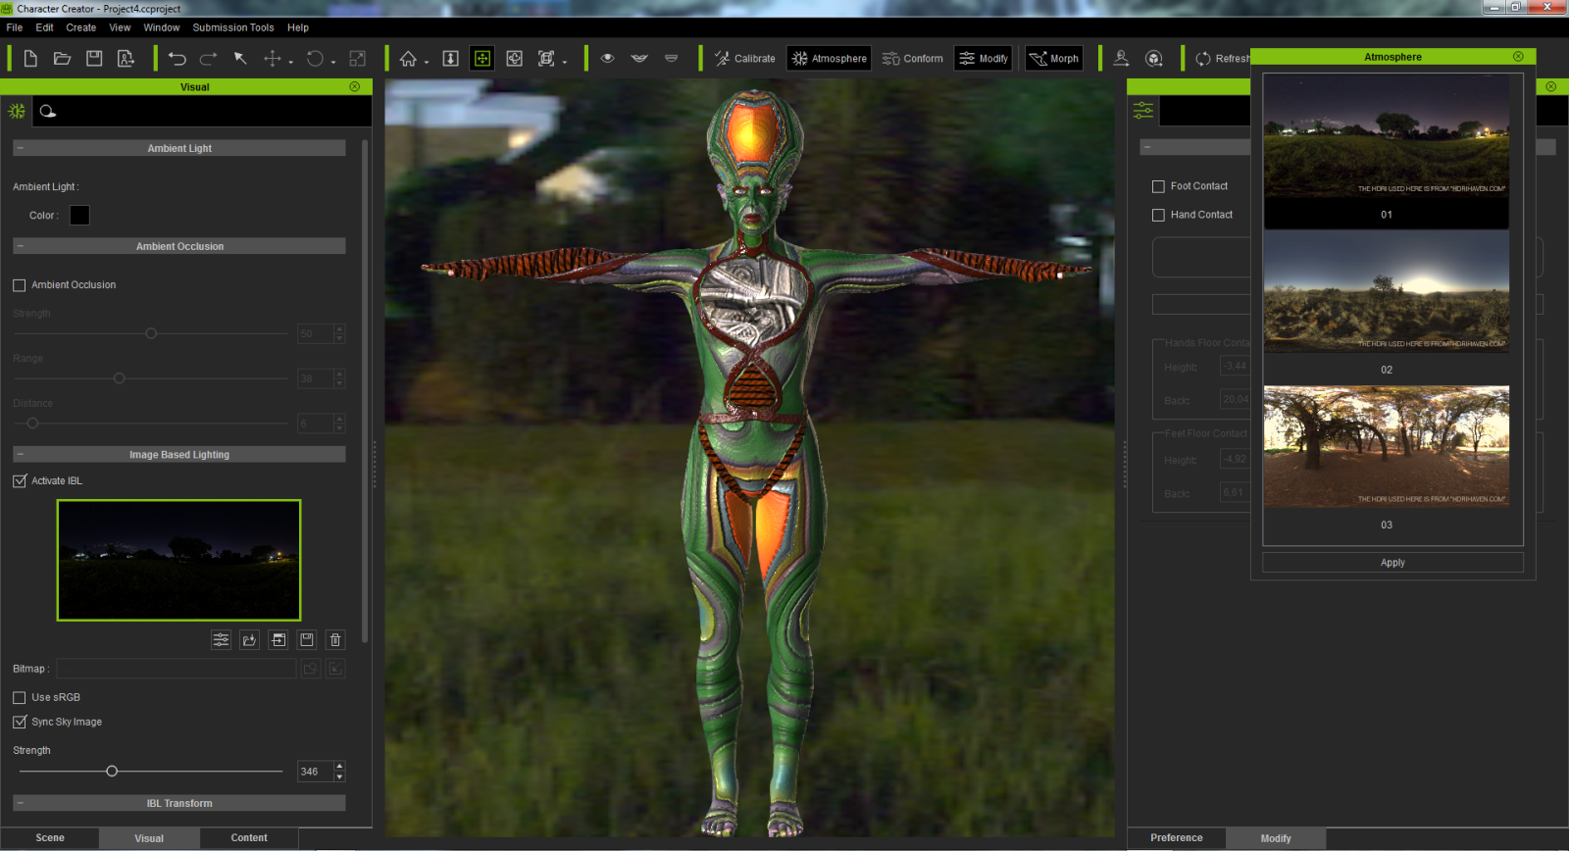Click the orbit camera icon
Viewport: 1569px width, 851px height.
point(515,59)
